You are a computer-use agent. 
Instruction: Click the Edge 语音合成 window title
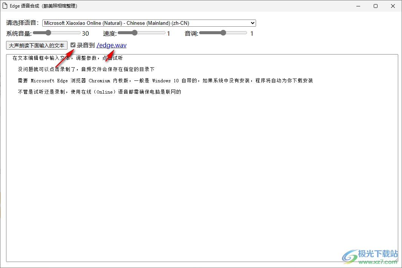(x=43, y=6)
